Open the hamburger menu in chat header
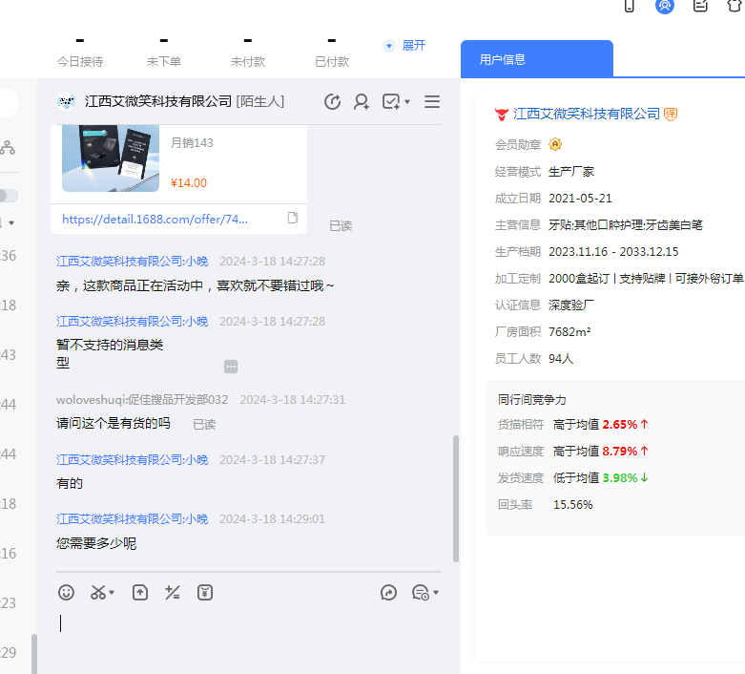745x674 pixels. (432, 102)
